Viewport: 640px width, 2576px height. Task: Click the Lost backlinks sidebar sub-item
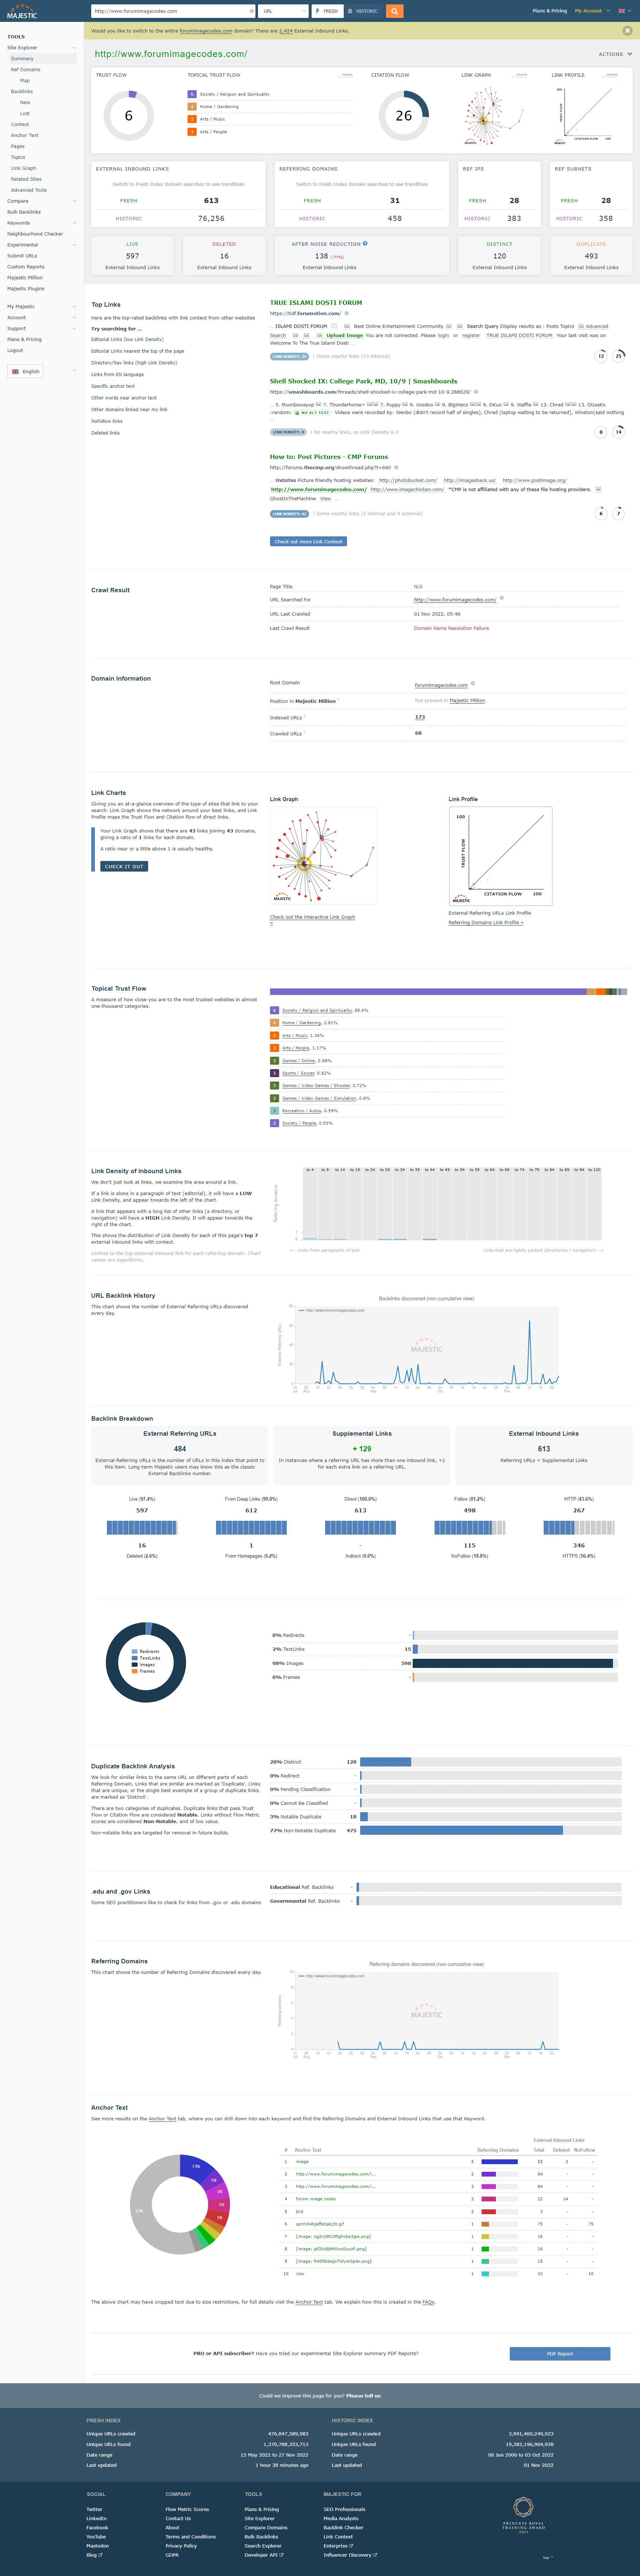(x=25, y=113)
